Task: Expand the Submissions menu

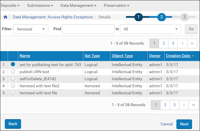Action: click(40, 6)
